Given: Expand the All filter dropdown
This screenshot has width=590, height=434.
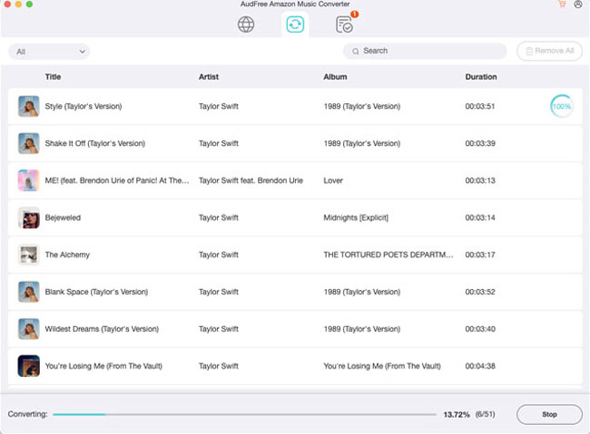Looking at the screenshot, I should point(49,52).
